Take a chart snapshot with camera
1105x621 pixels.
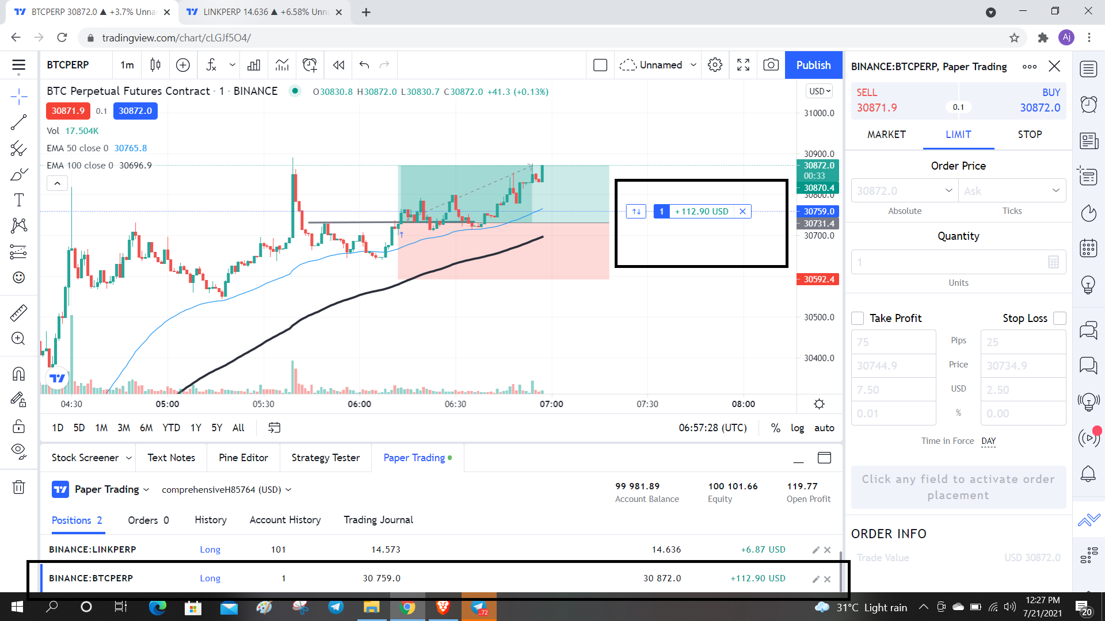pos(771,65)
